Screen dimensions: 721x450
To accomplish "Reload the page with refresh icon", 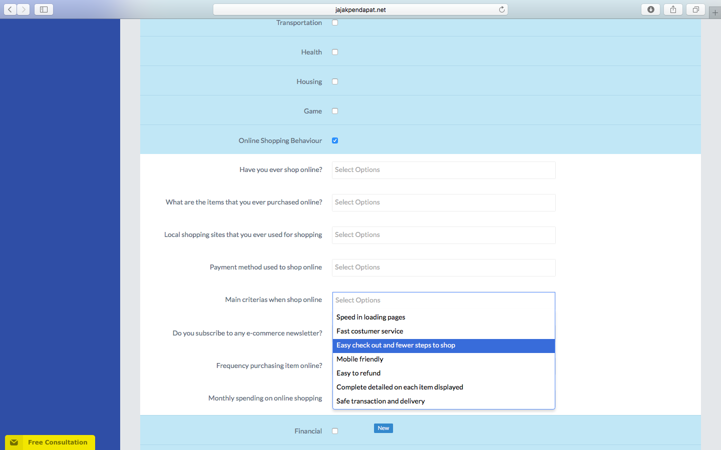I will [x=502, y=9].
